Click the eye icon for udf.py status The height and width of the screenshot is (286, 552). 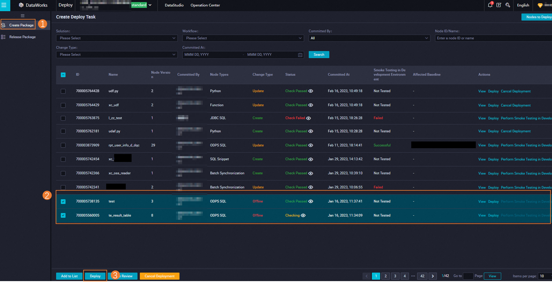coord(311,91)
